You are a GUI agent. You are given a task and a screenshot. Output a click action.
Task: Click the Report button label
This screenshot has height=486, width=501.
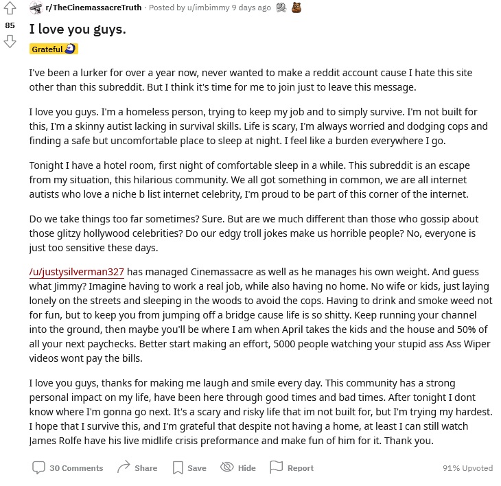coord(301,468)
